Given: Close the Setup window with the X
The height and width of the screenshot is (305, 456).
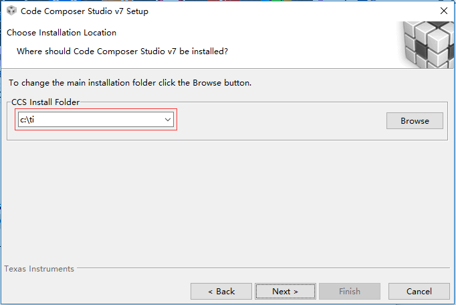Looking at the screenshot, I should pos(444,11).
